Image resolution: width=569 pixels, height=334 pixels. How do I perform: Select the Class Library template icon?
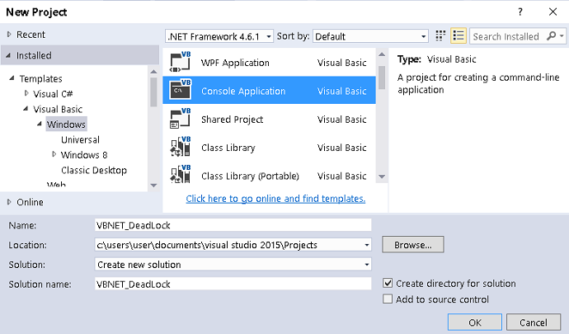click(x=180, y=147)
